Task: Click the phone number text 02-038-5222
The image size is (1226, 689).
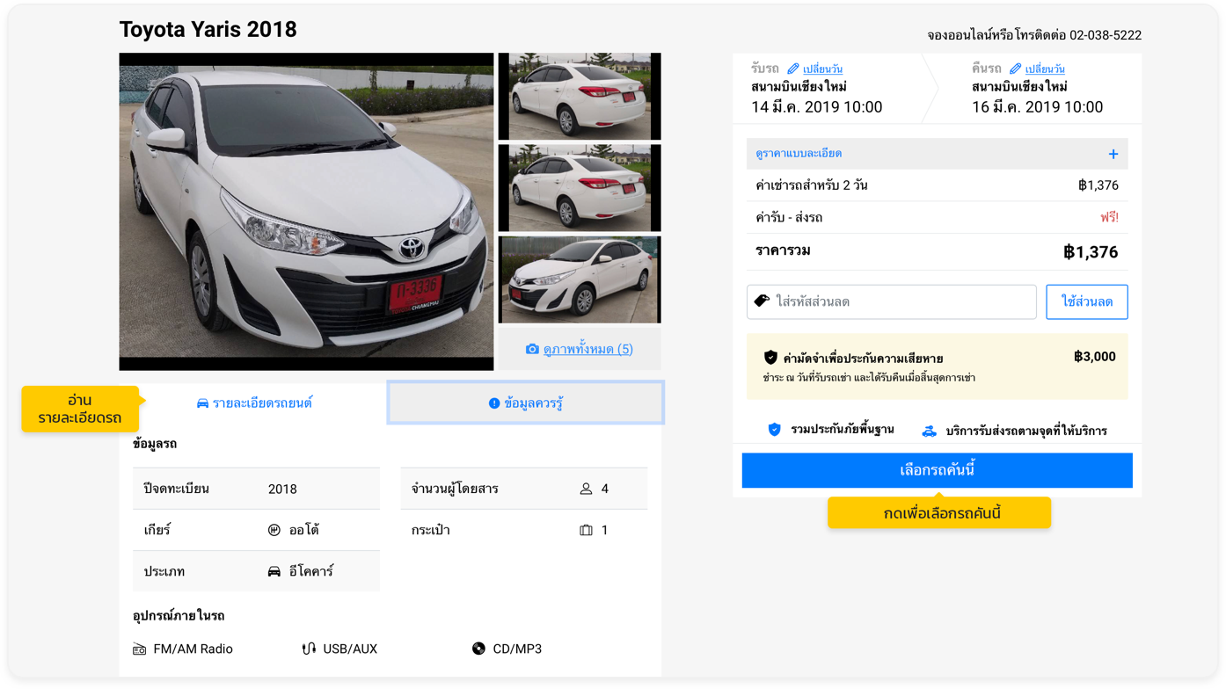Action: coord(1106,36)
